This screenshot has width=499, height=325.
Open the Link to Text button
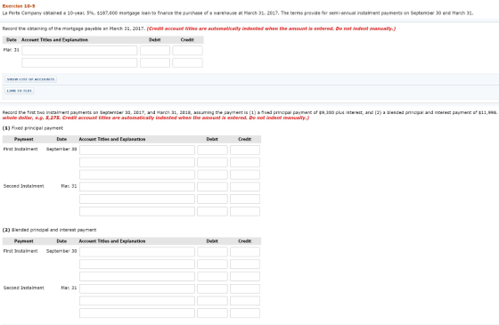tap(20, 91)
